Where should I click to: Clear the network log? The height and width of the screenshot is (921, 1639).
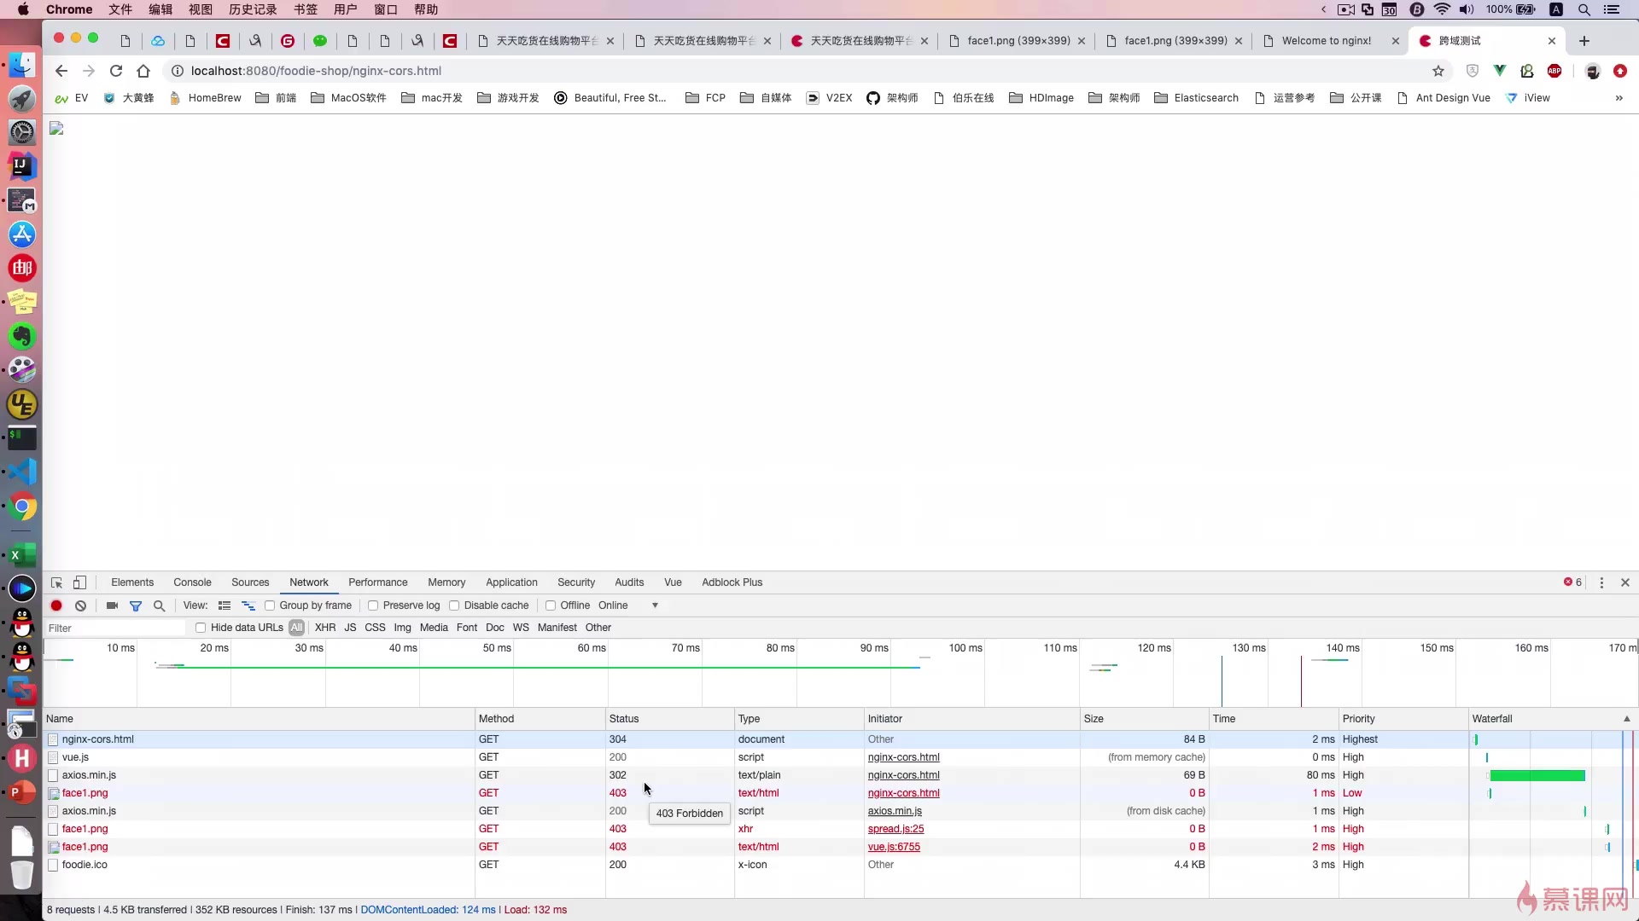coord(80,605)
